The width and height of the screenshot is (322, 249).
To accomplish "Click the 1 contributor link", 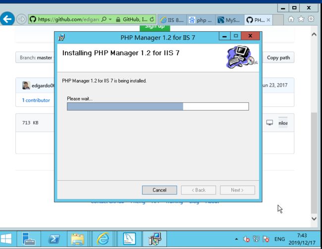I will (36, 100).
